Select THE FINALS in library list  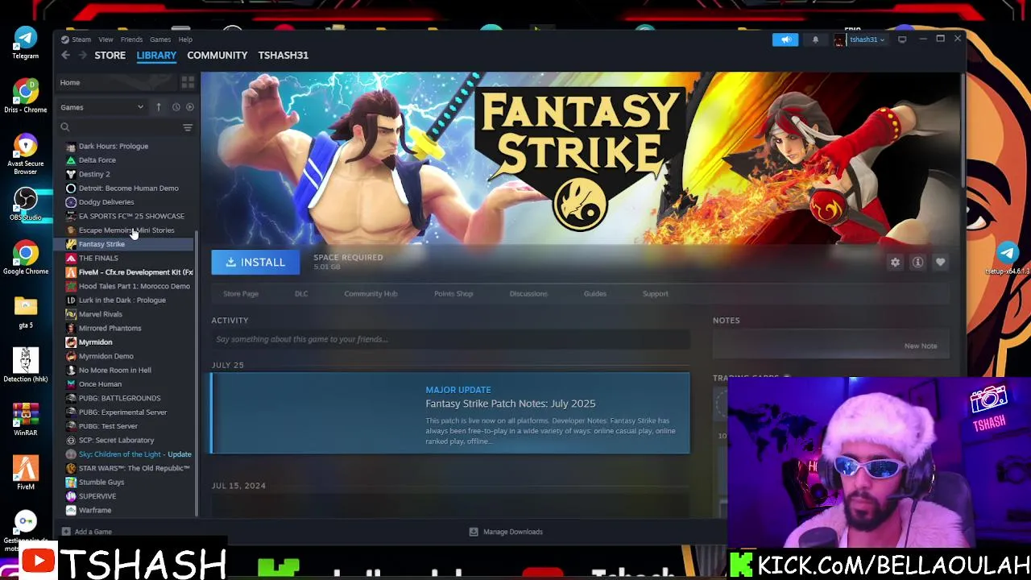(98, 258)
